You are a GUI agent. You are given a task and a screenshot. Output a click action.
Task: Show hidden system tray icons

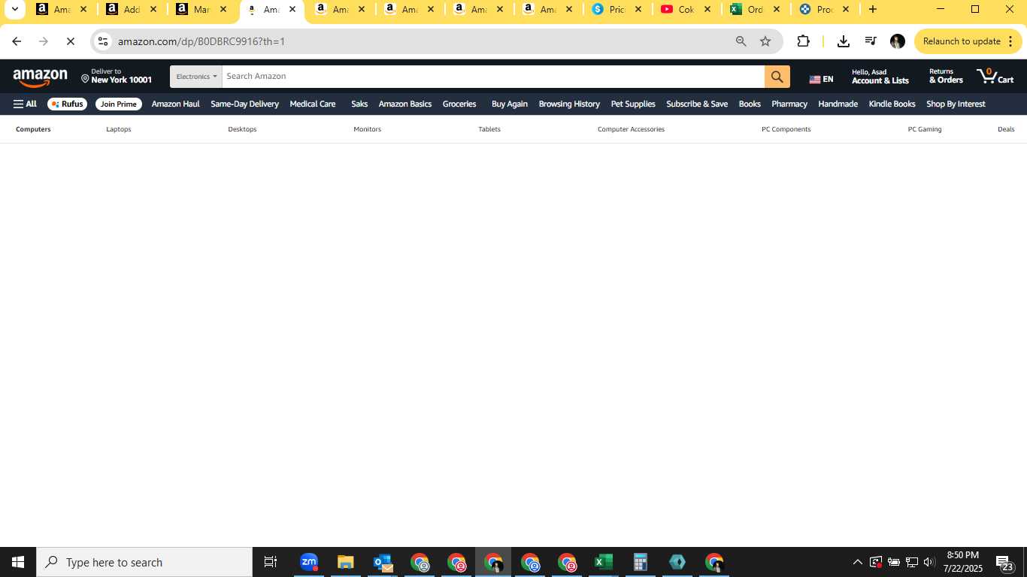coord(857,562)
